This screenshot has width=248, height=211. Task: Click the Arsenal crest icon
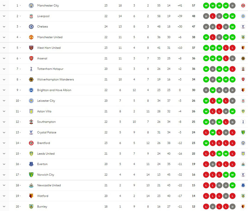tap(31, 58)
